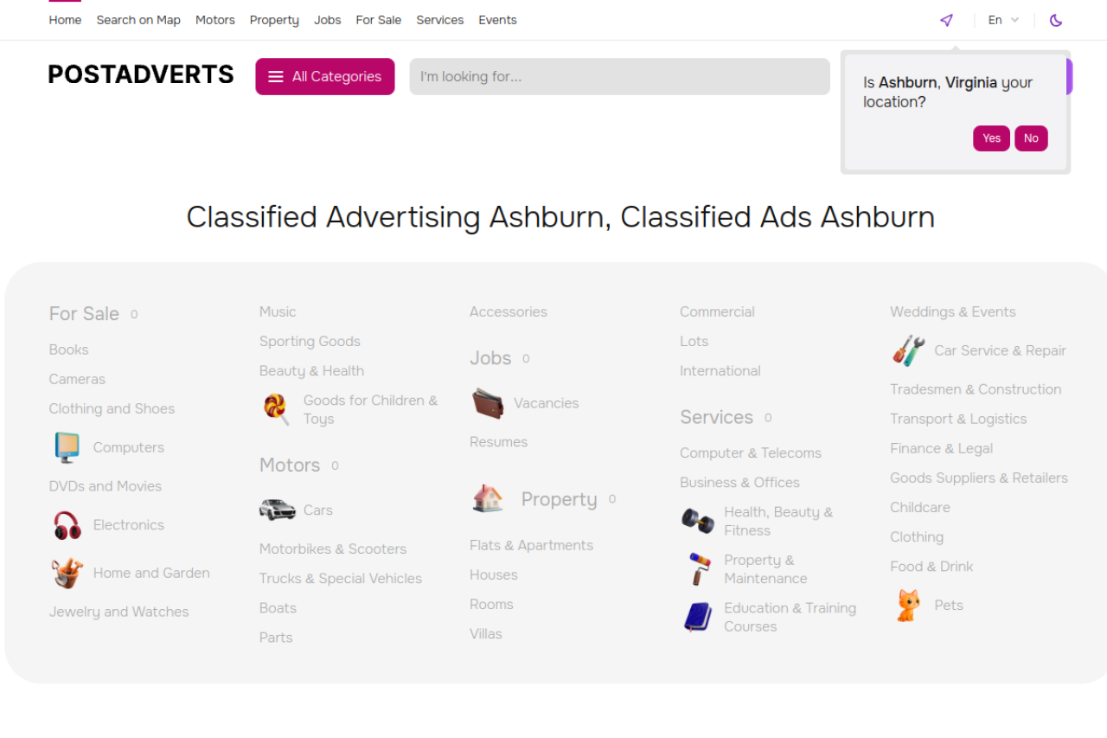Confirm location with the Yes button
Viewport: 1107px width, 738px height.
[991, 138]
